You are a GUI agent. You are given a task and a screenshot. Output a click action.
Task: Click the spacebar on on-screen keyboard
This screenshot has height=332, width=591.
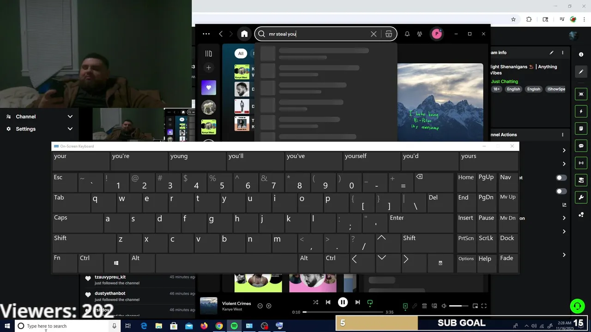tap(226, 263)
